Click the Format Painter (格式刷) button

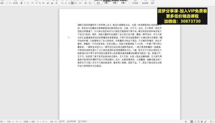pos(15,2)
